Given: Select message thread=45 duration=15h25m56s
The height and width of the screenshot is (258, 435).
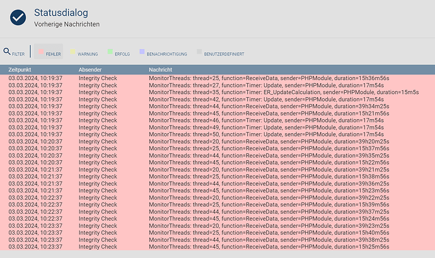Looking at the screenshot, I should [x=217, y=247].
